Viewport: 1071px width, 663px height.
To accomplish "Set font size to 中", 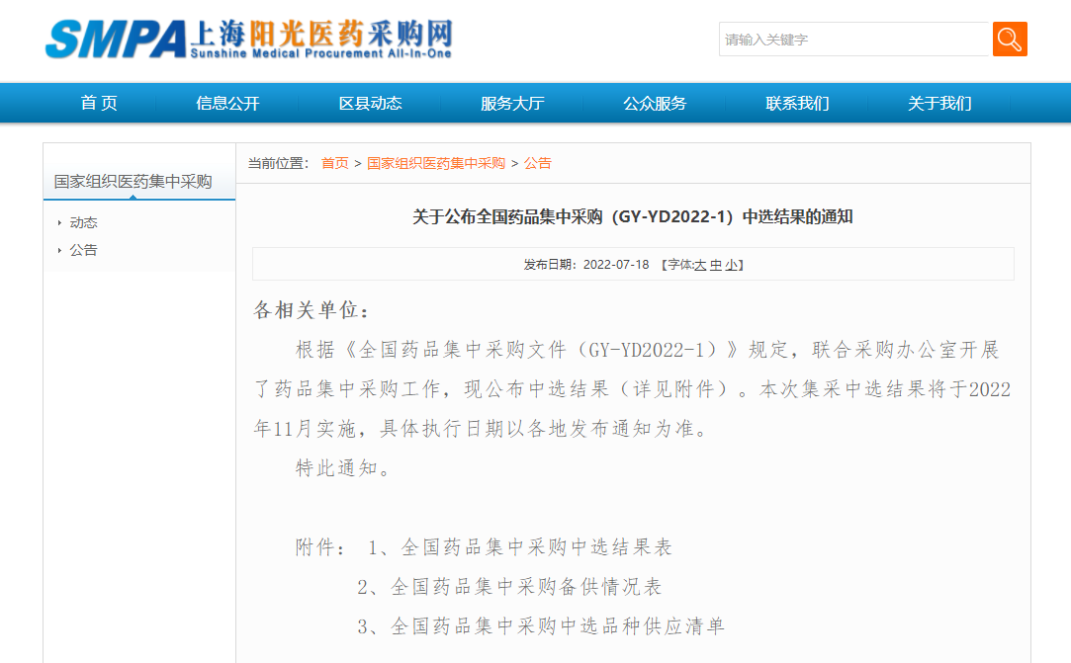I will click(x=716, y=265).
